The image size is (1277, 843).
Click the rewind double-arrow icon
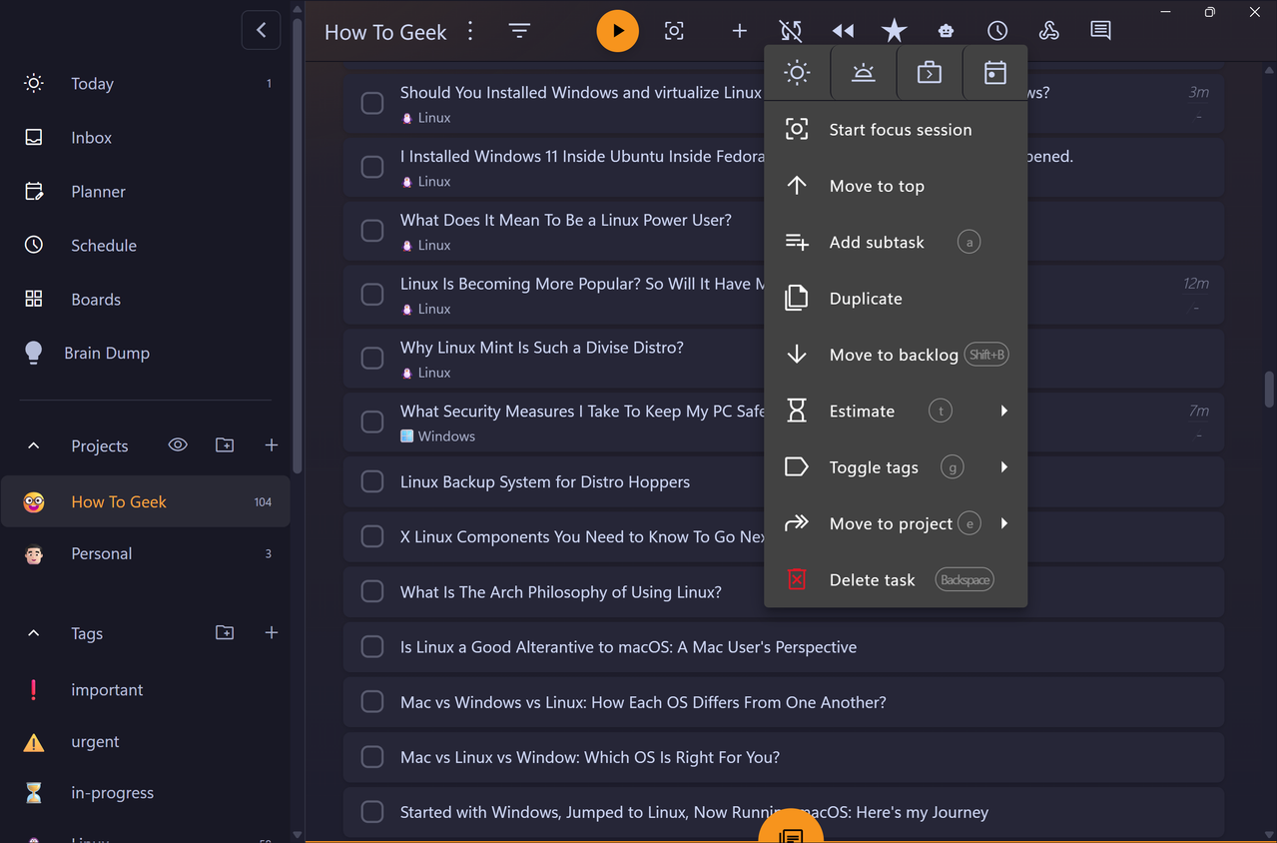point(843,31)
